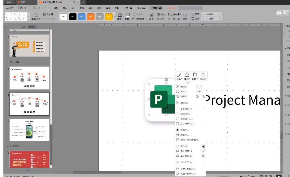Open the 上移一层 bring forward dropdown

174,14
